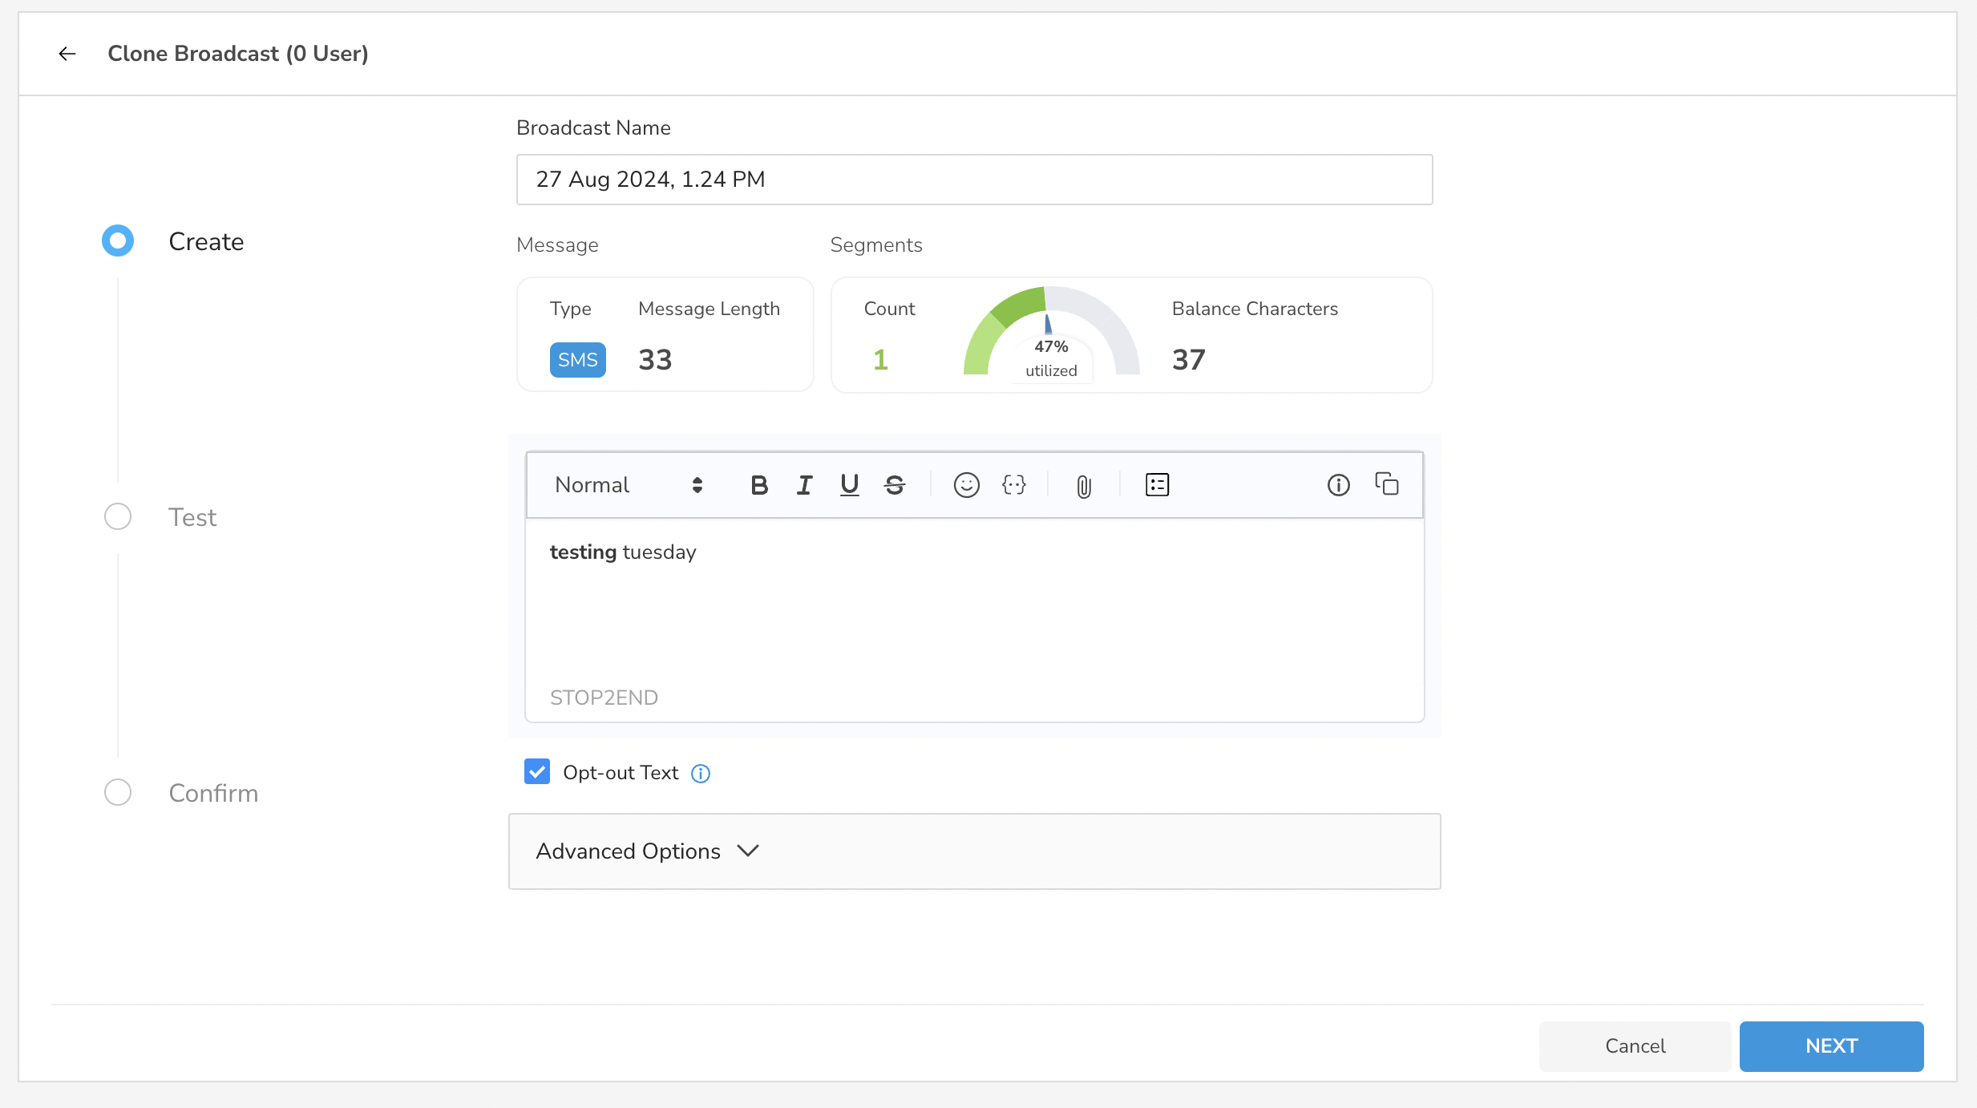1977x1108 pixels.
Task: Click the STOP2END opt-out text
Action: (x=604, y=698)
